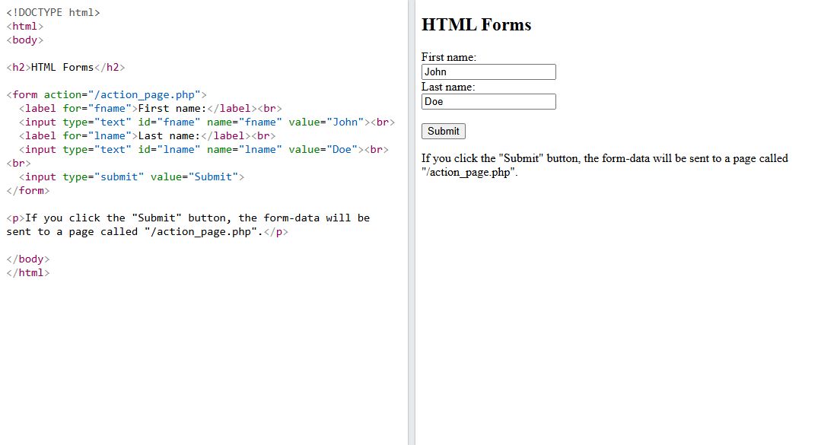The height and width of the screenshot is (445, 821).
Task: Click the HTML Forms heading on right panel
Action: click(476, 24)
